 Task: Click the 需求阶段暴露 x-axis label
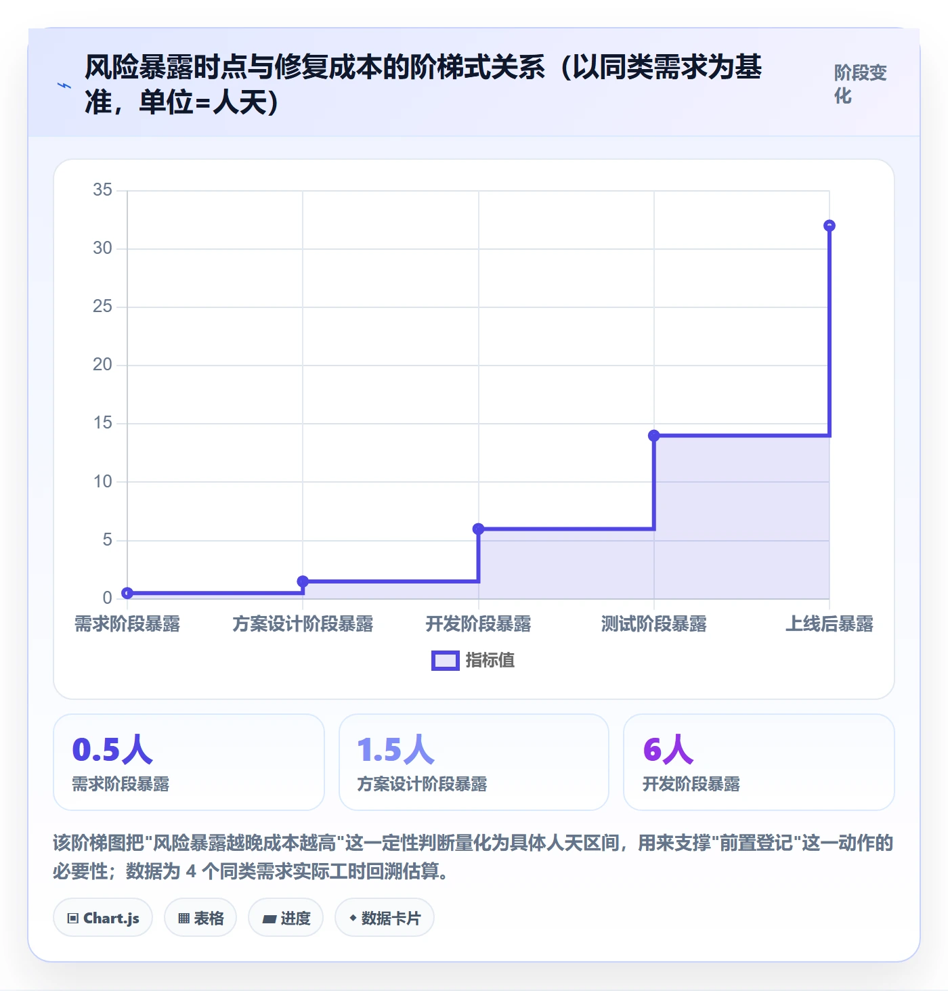(127, 624)
